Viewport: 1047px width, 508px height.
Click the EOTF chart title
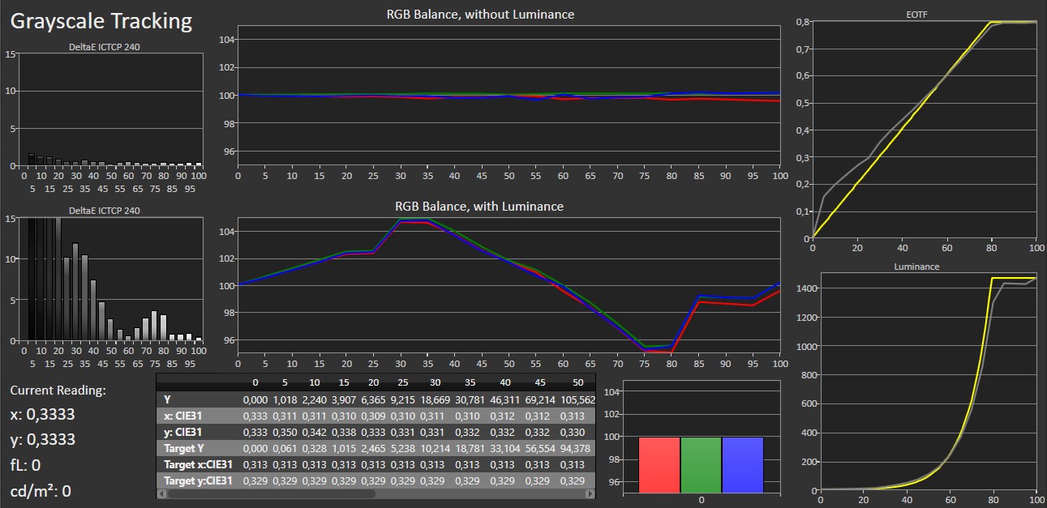click(x=924, y=14)
